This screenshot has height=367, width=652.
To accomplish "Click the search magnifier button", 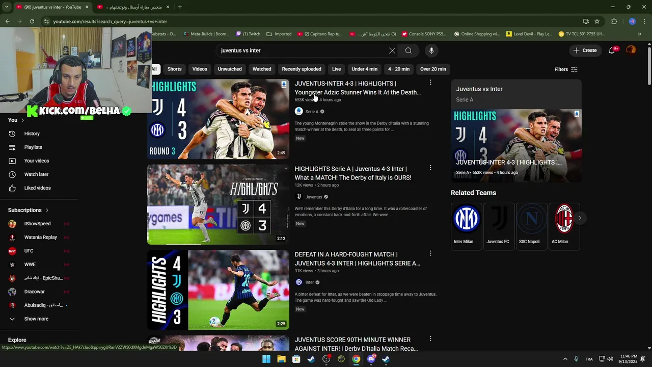I will pos(408,50).
